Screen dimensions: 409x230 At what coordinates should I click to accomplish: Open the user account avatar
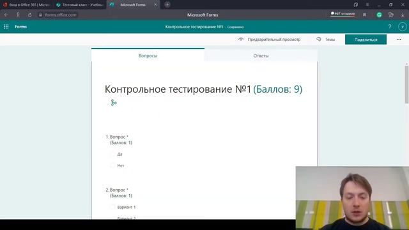tap(402, 27)
